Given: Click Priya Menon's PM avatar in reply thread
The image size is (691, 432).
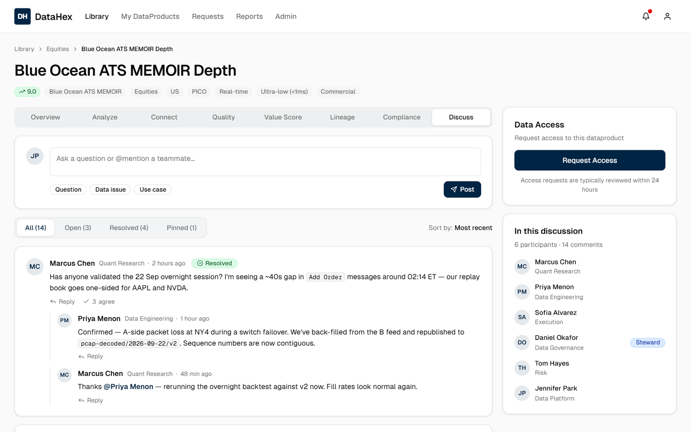Looking at the screenshot, I should click(x=64, y=320).
